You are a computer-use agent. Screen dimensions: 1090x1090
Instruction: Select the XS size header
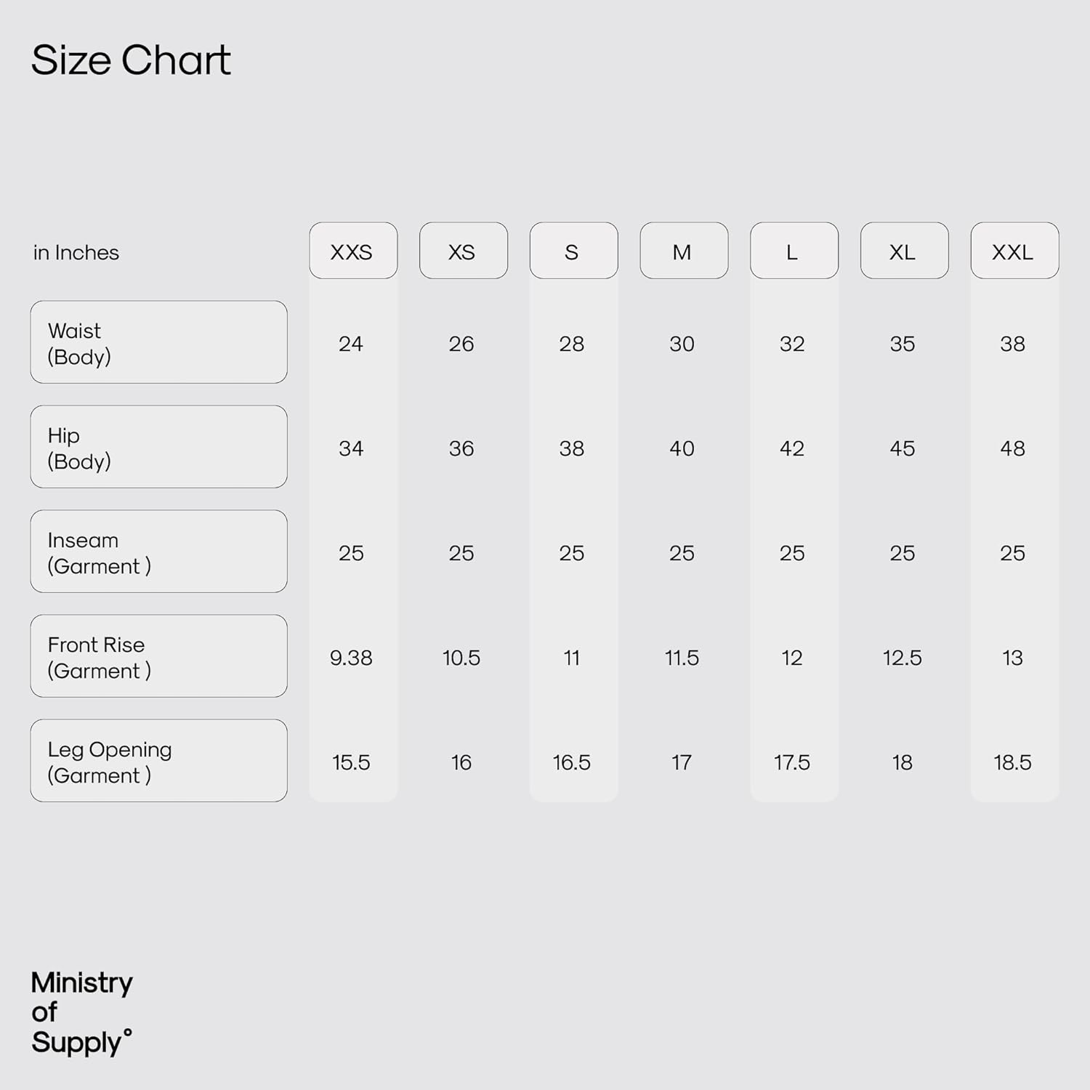pos(463,251)
